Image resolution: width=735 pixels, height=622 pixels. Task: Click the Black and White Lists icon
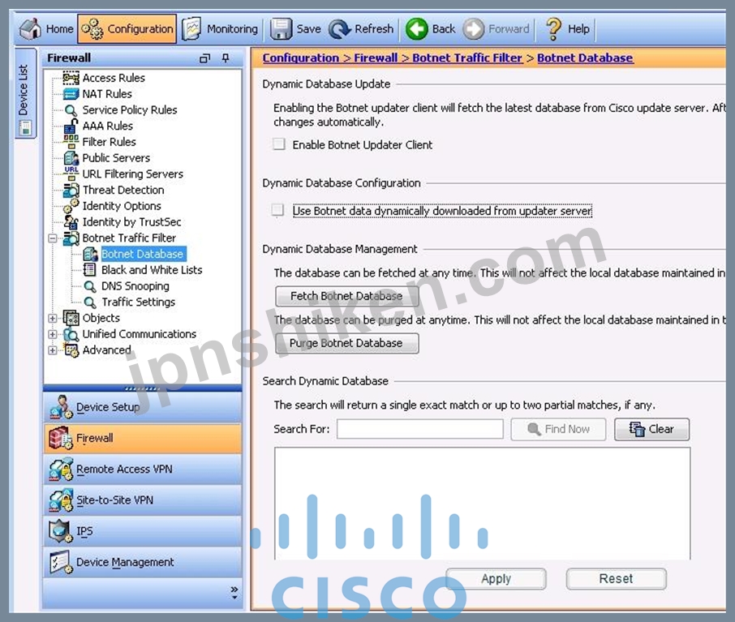pos(89,270)
